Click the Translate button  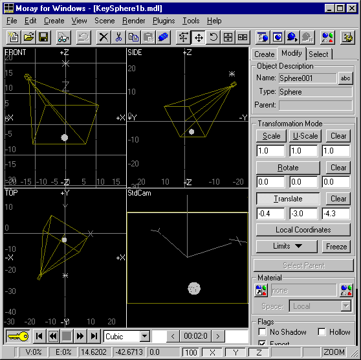point(288,199)
